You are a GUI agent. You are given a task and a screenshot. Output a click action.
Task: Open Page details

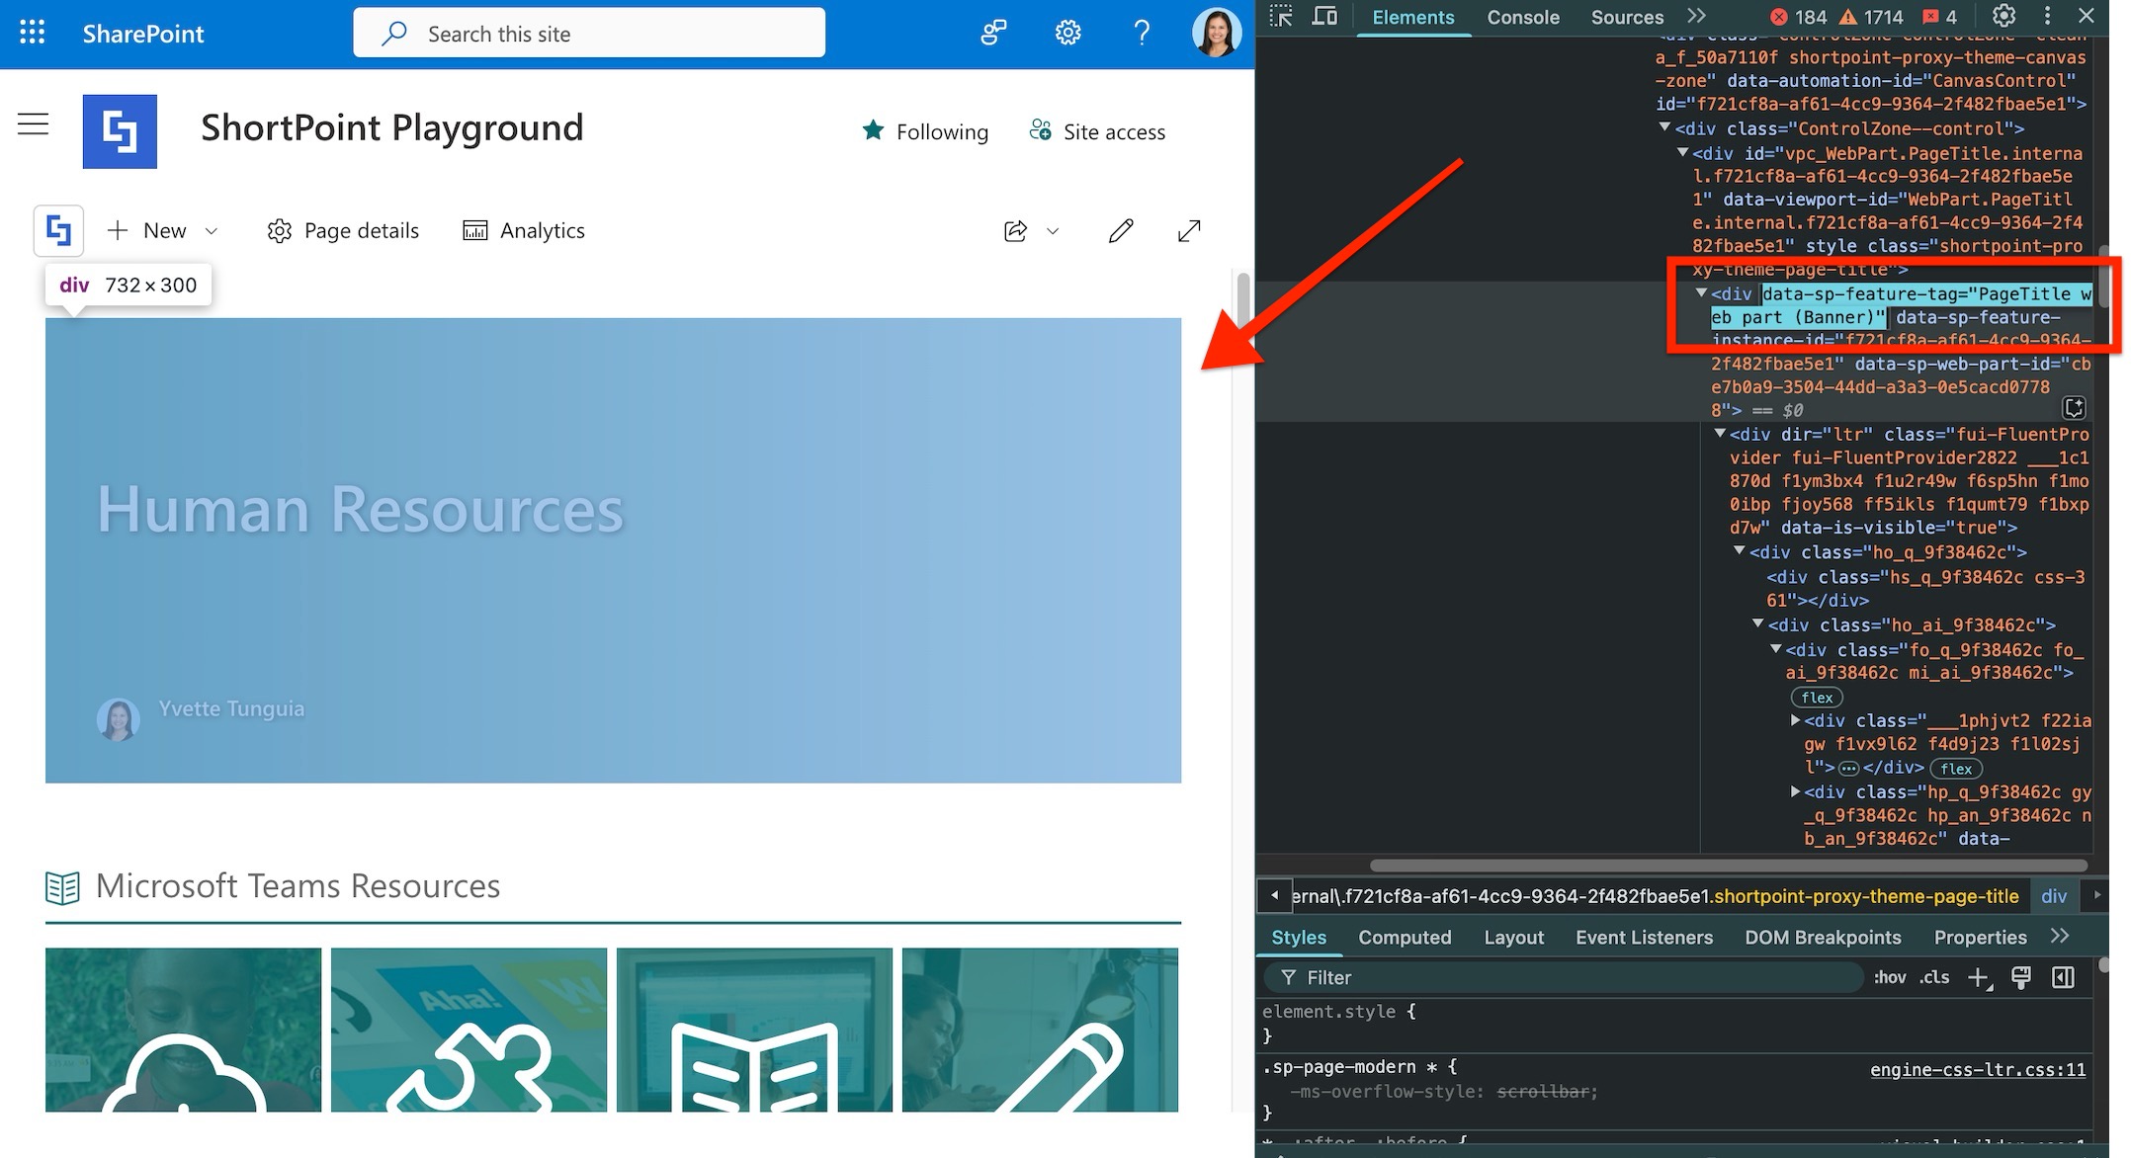coord(343,231)
